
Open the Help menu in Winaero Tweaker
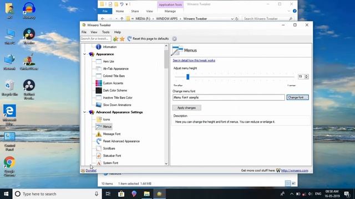coord(117,32)
